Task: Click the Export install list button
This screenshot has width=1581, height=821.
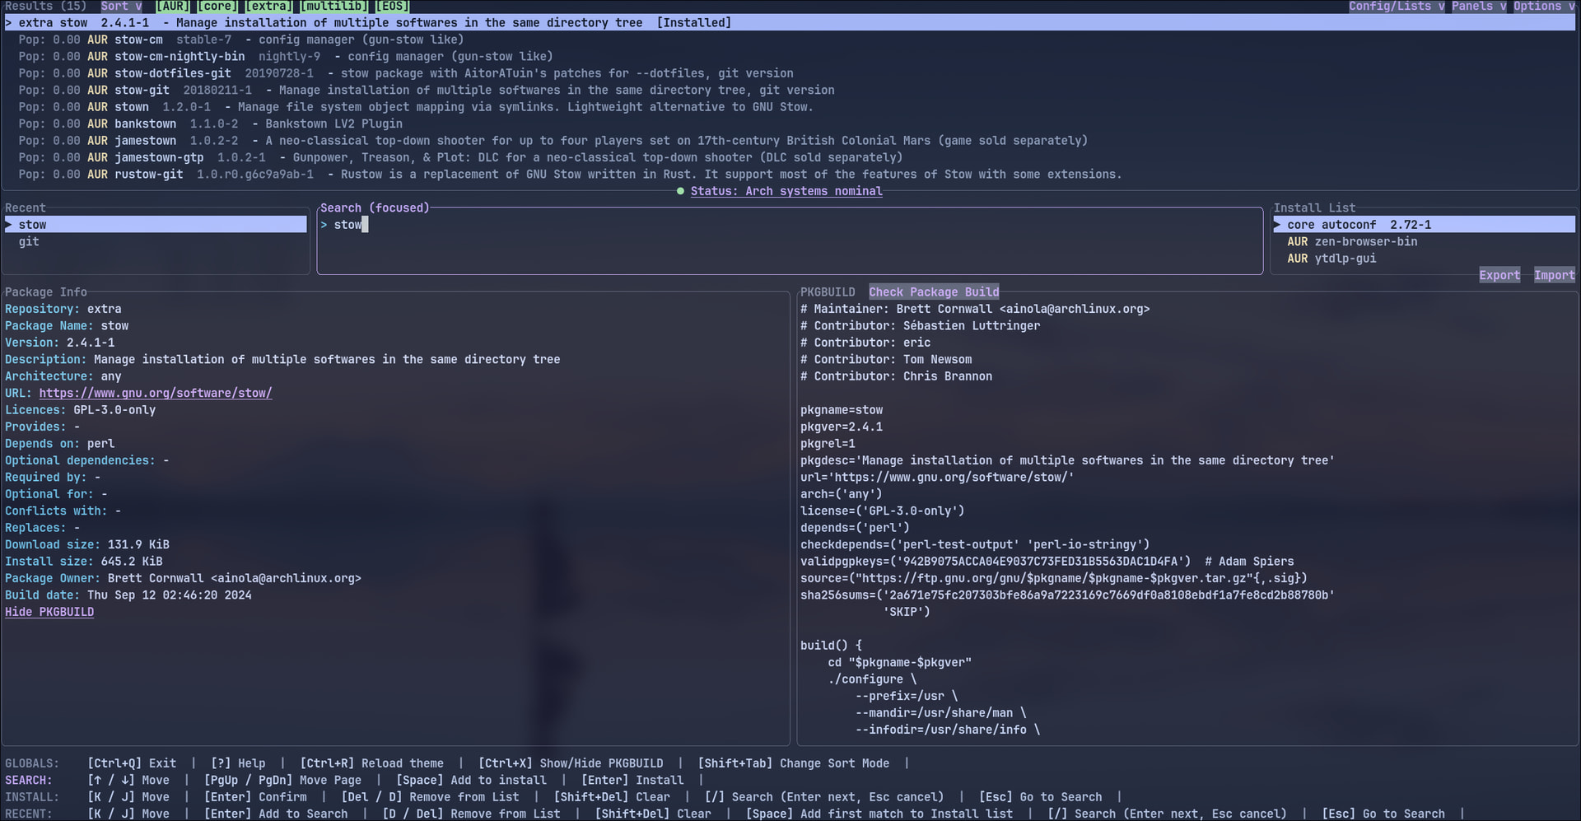Action: click(1499, 275)
